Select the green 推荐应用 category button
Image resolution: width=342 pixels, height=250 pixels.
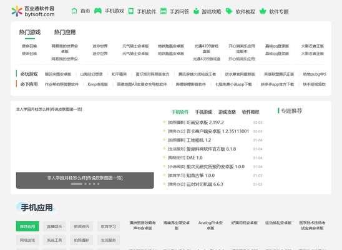[x=27, y=226]
